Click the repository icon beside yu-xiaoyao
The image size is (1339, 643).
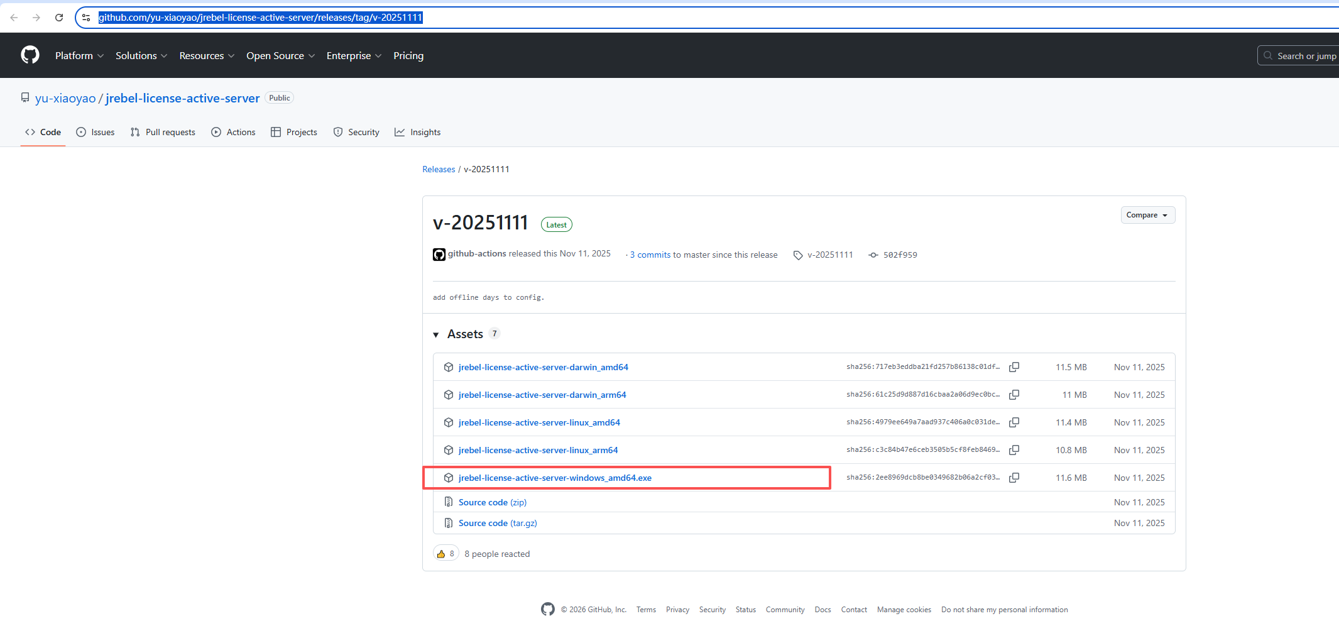click(x=25, y=98)
